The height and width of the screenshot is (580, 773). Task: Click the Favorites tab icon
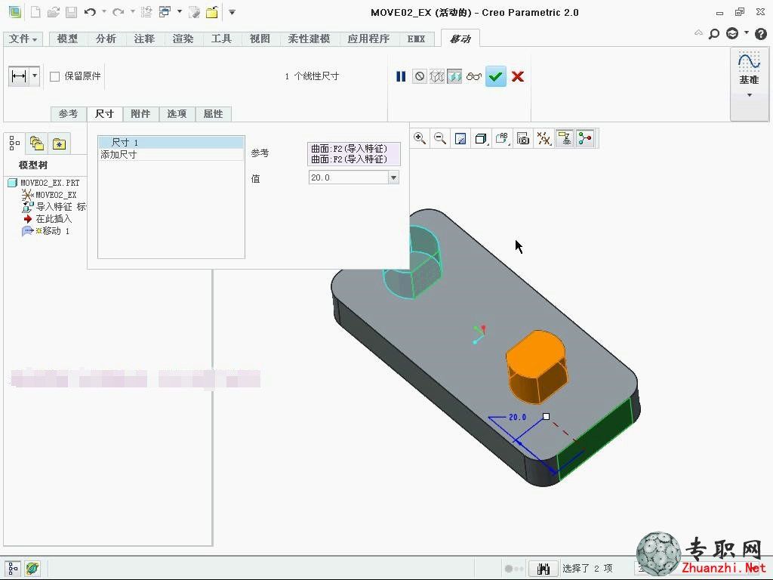click(59, 143)
